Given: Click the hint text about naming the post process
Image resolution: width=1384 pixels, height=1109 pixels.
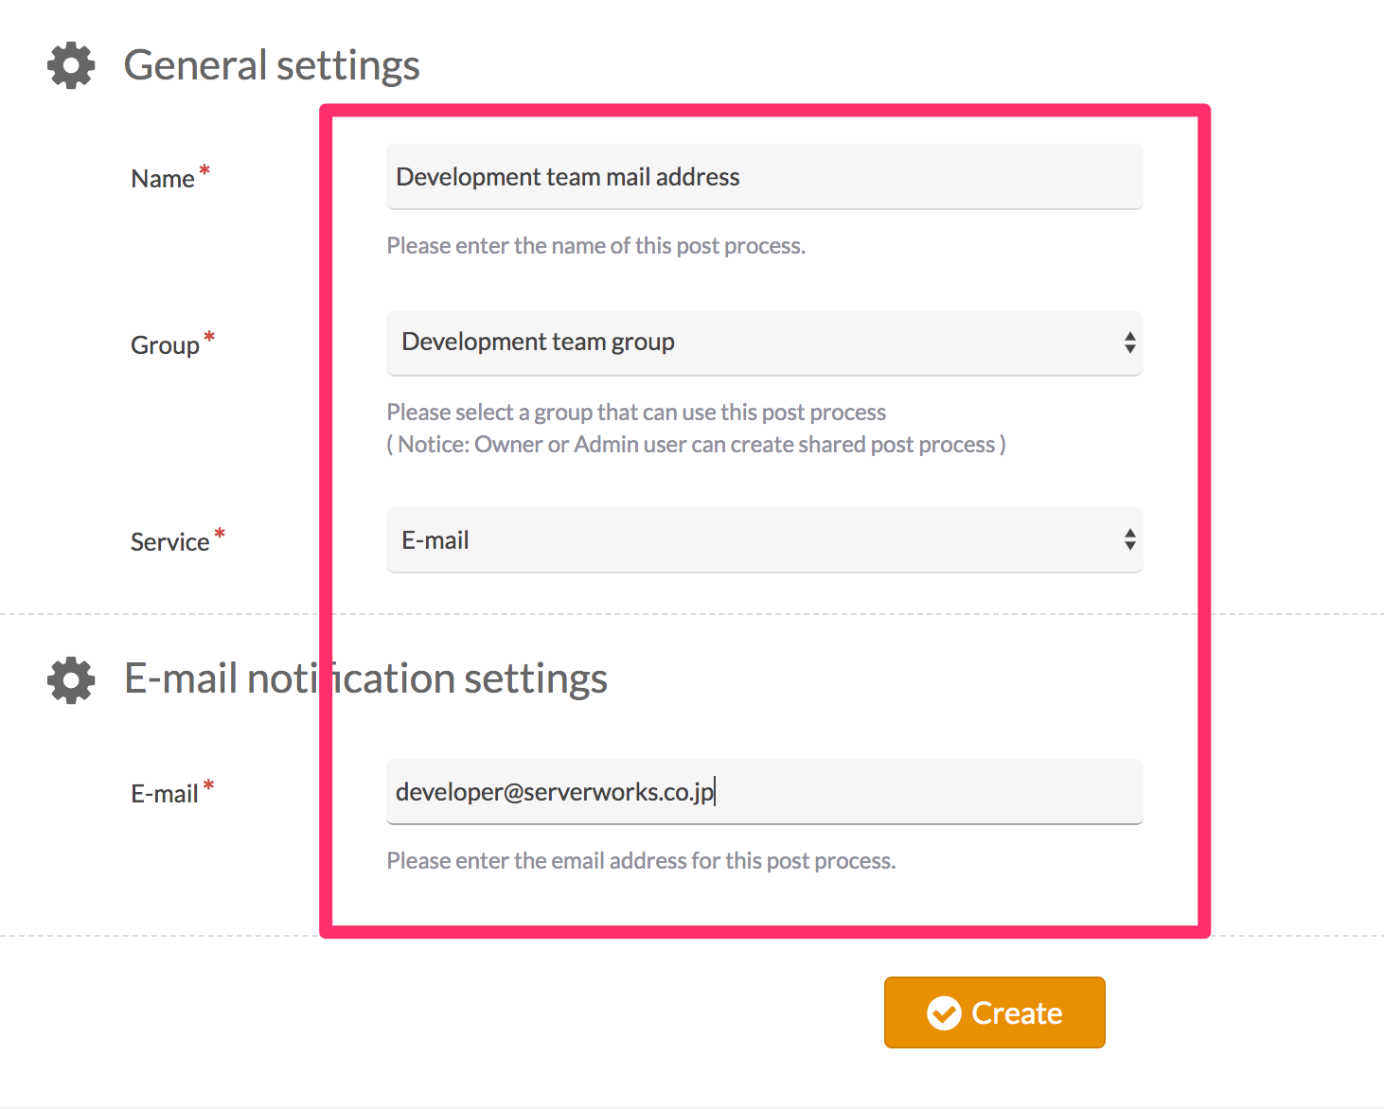Looking at the screenshot, I should point(595,245).
